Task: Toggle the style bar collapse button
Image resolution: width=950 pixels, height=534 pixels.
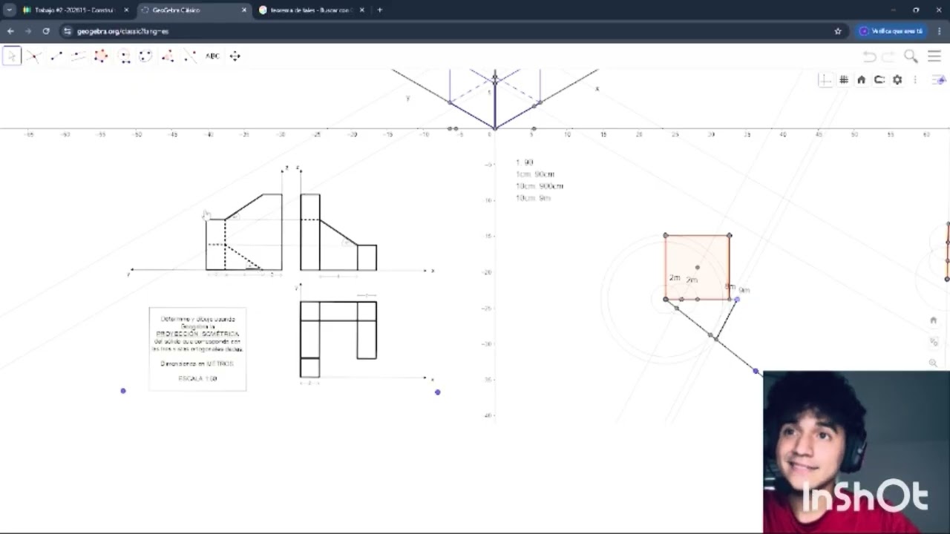Action: [x=940, y=80]
